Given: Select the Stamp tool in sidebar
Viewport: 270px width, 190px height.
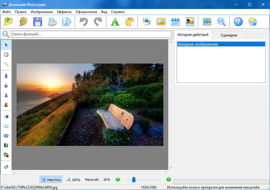Looking at the screenshot, I should (x=6, y=105).
